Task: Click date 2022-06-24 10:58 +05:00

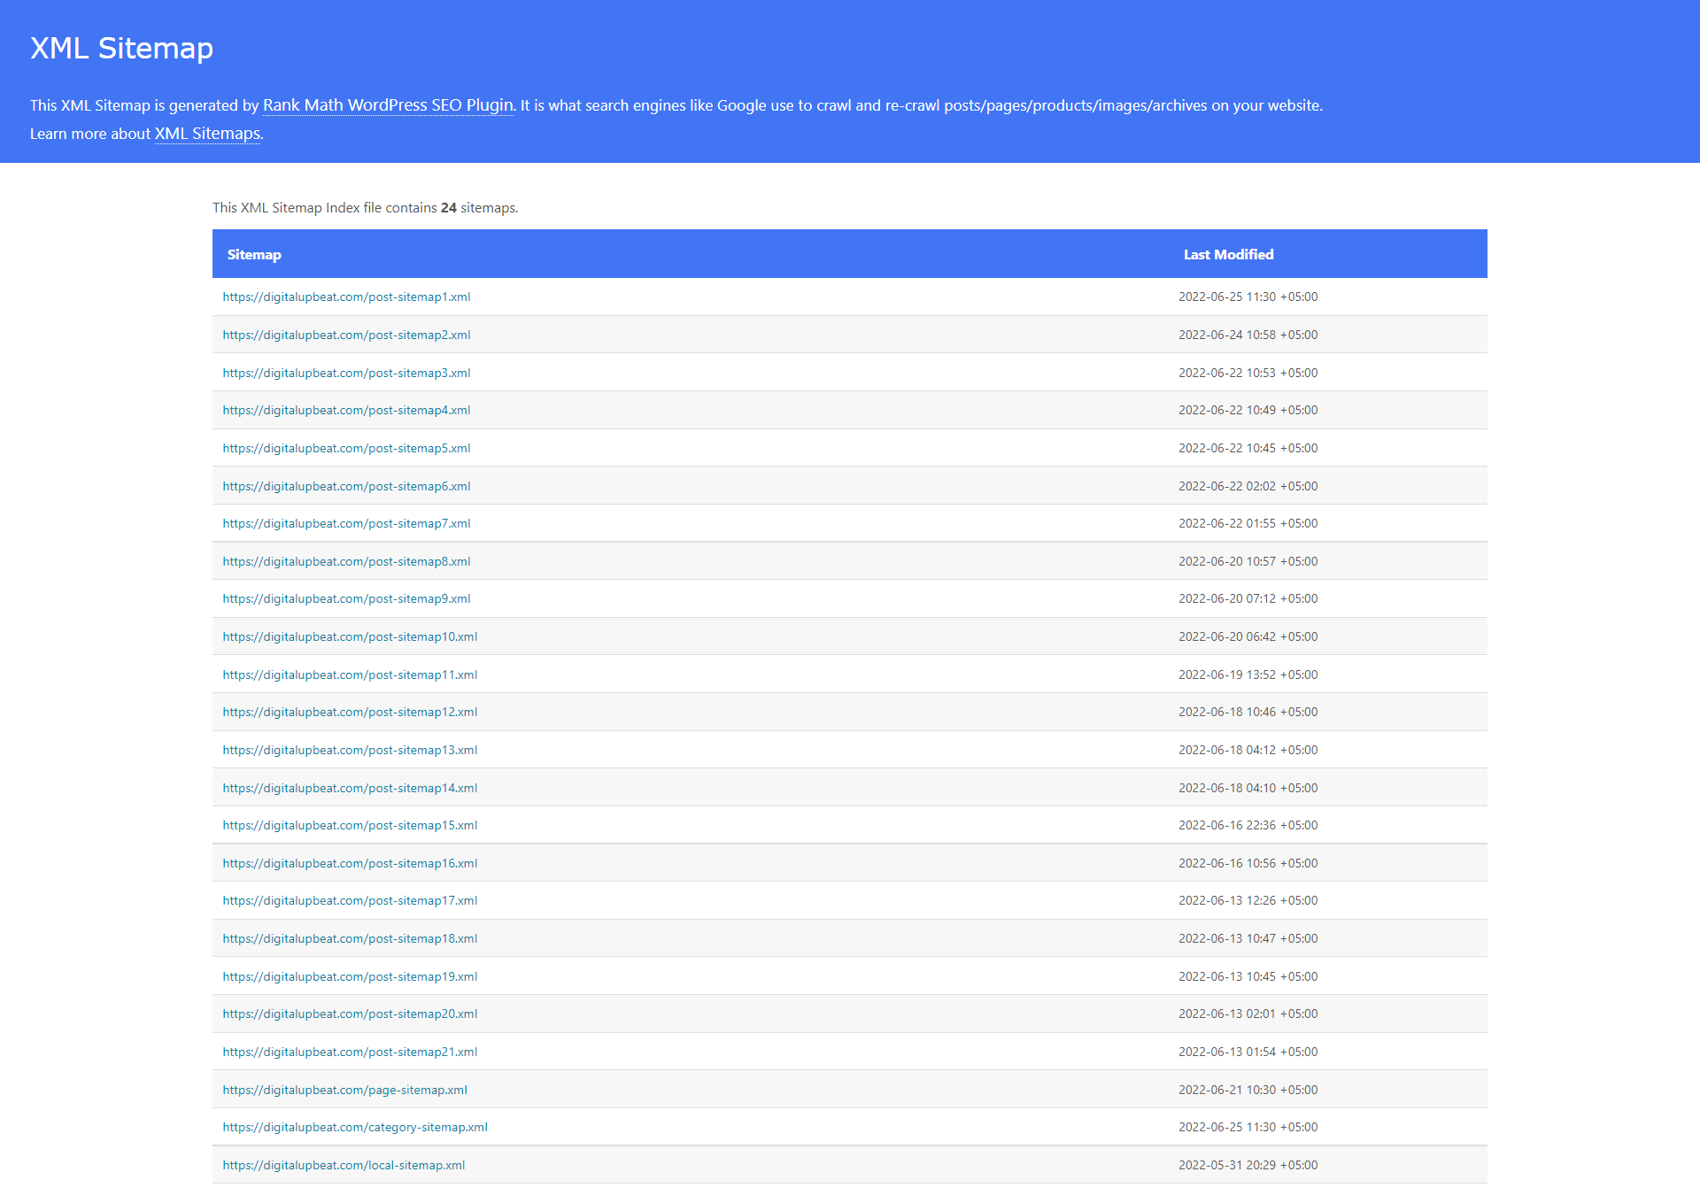Action: (1248, 335)
